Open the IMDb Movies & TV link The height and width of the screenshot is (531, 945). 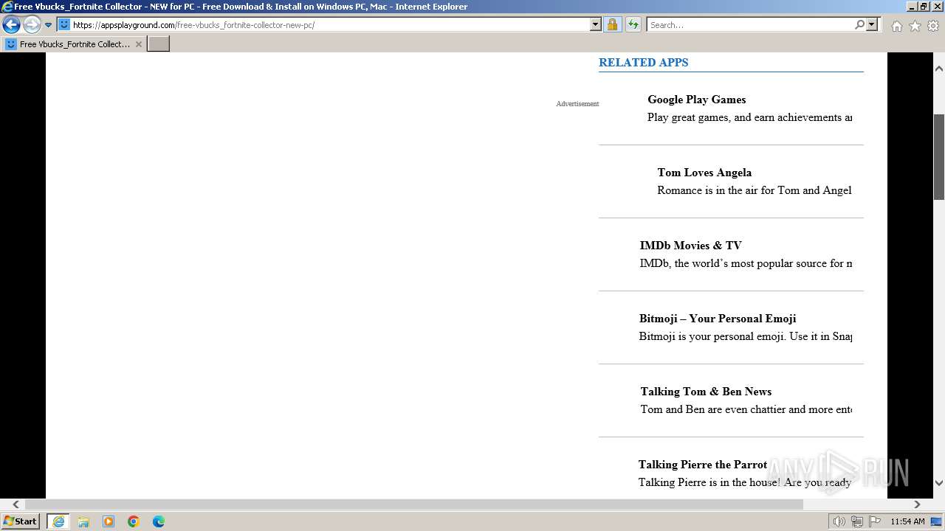(x=690, y=246)
